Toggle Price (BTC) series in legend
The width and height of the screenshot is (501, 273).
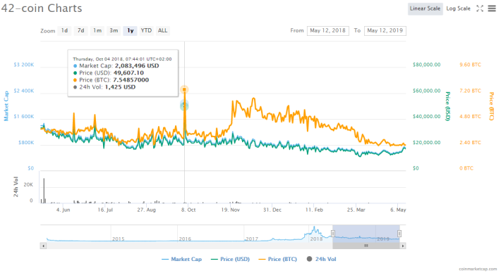tap(277, 260)
